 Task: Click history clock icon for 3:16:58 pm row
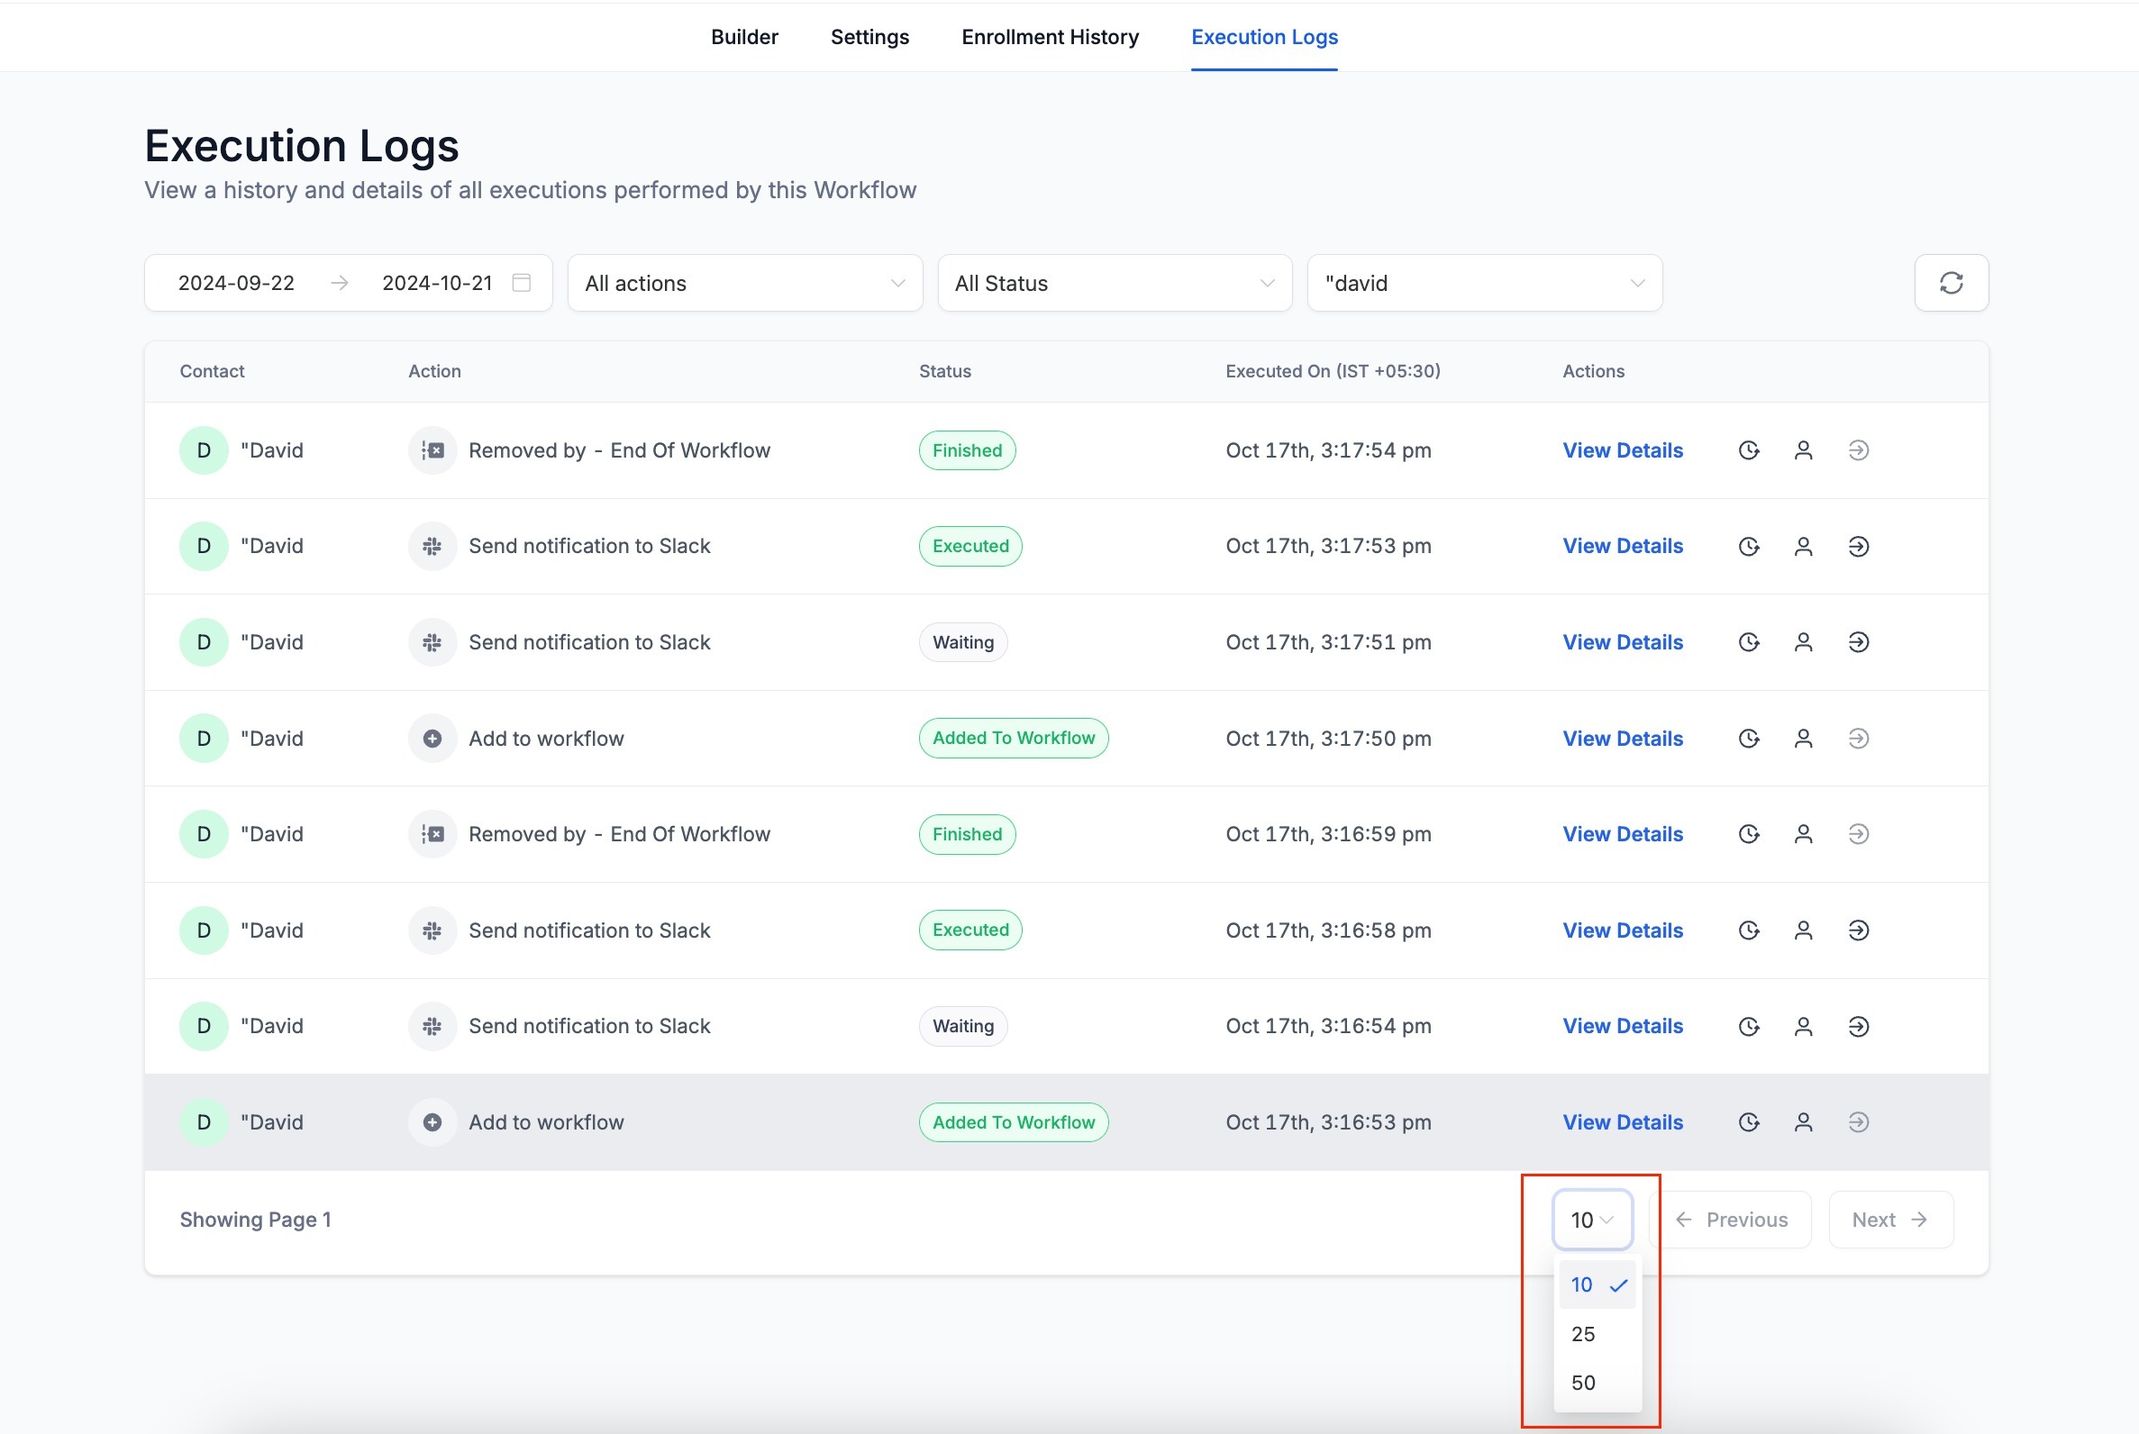tap(1748, 930)
